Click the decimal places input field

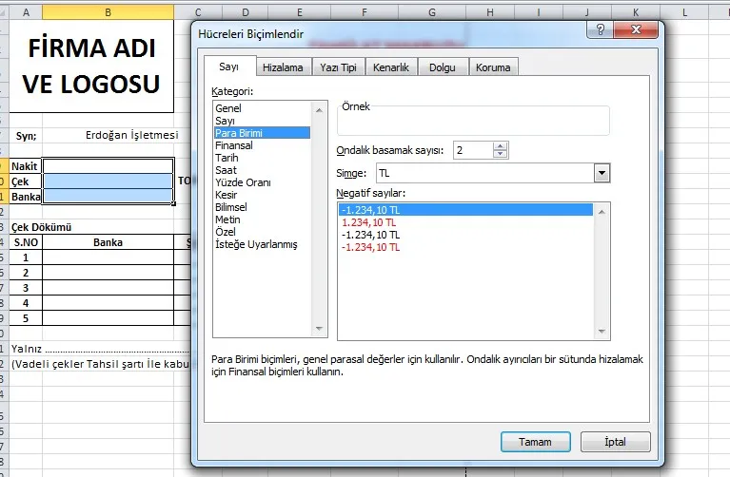[x=471, y=150]
